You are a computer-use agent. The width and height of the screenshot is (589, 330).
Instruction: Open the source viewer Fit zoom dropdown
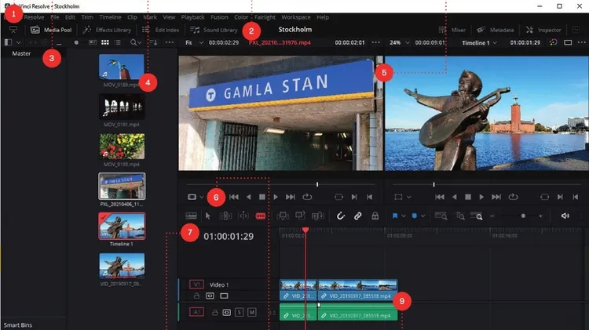[195, 43]
